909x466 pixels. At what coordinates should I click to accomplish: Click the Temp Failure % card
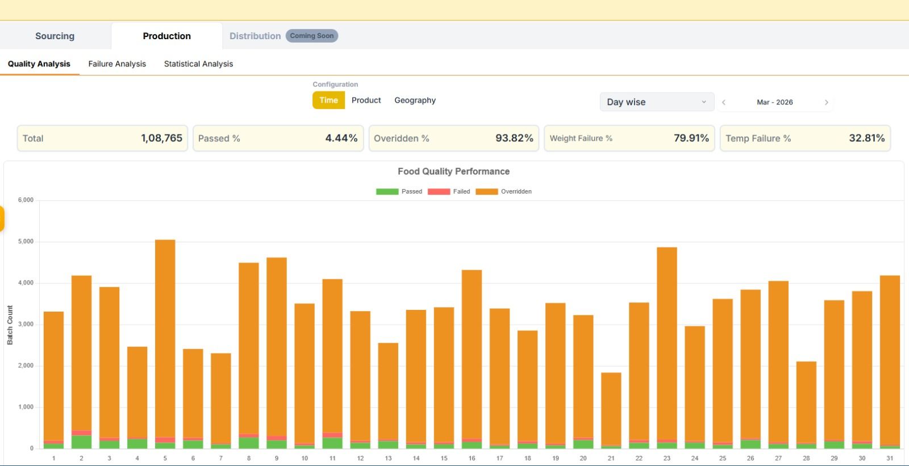(x=804, y=138)
